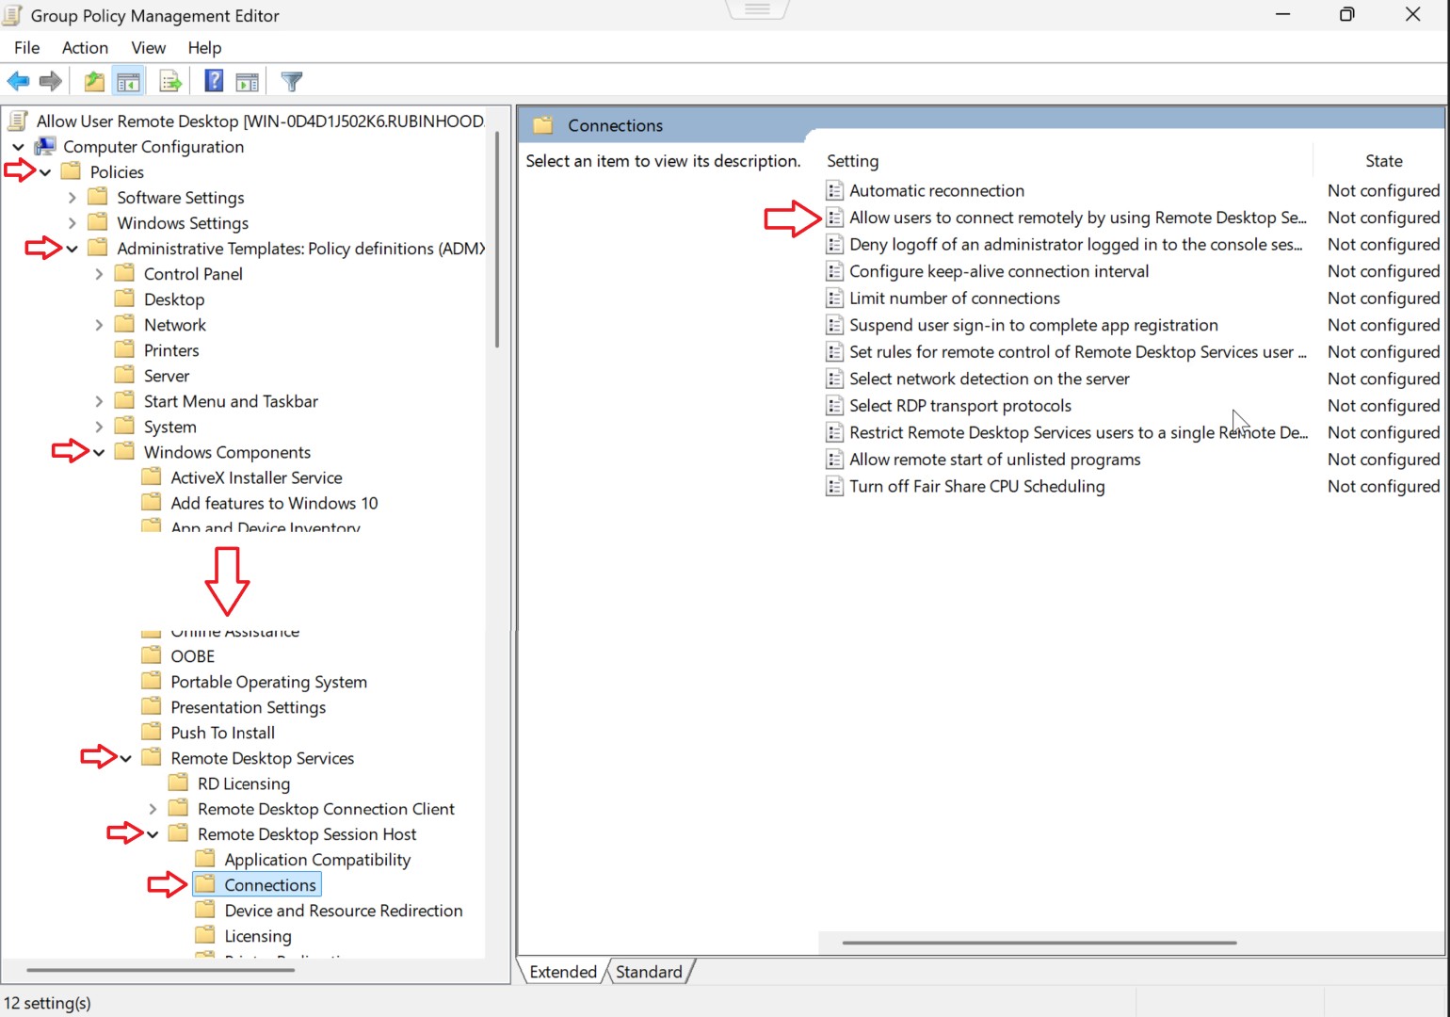Collapse the Computer Configuration node
This screenshot has height=1017, width=1450.
click(x=18, y=147)
